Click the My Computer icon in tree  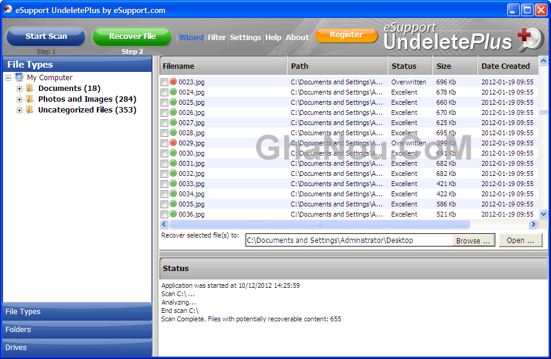(19, 77)
